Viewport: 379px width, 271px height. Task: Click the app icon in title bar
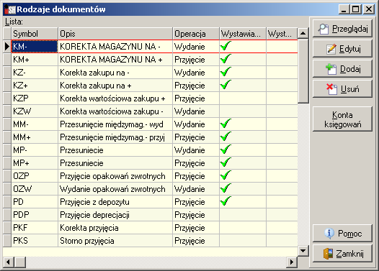pos(10,9)
